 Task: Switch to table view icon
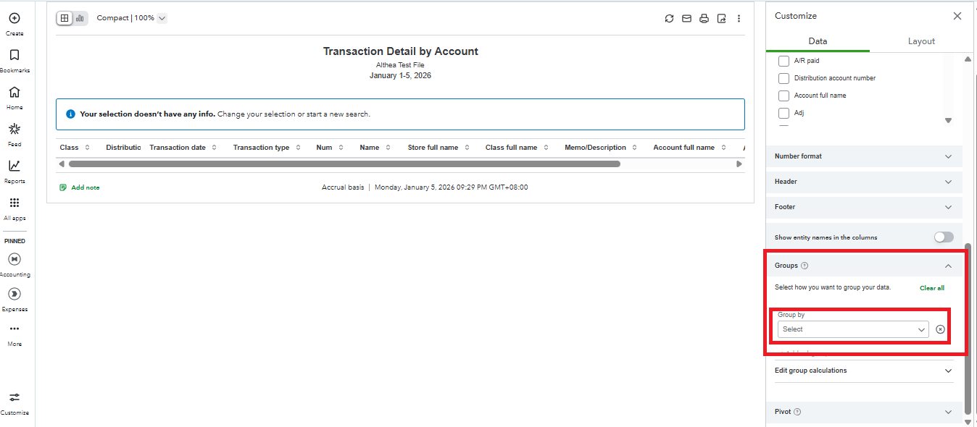65,18
